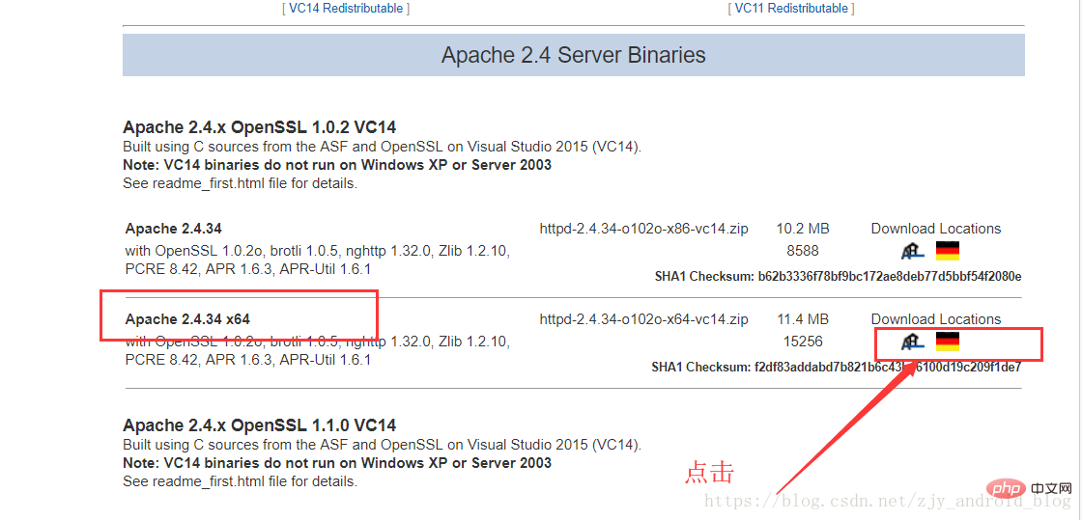Click German flag mirror for x86 build
The height and width of the screenshot is (520, 1082).
pos(948,251)
